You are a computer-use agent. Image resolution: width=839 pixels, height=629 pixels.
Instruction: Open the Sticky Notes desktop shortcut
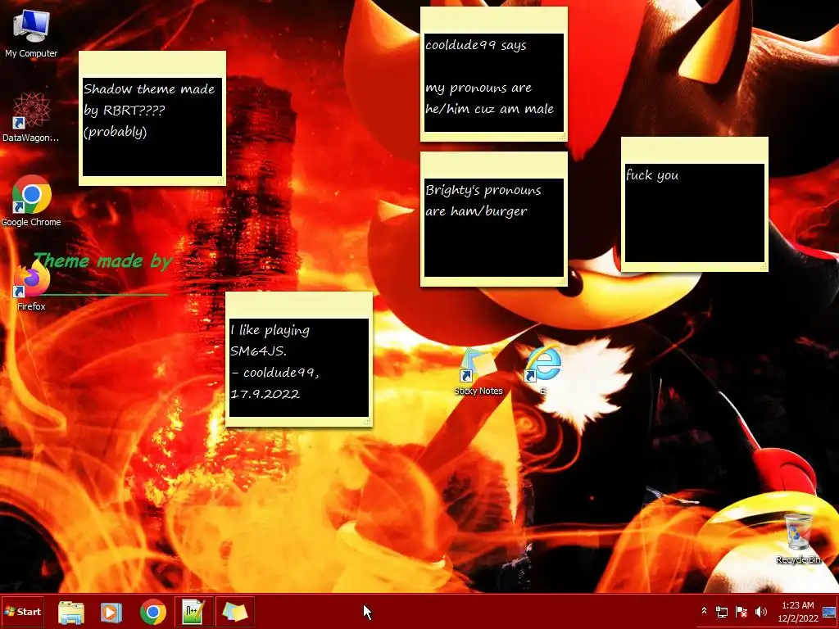click(x=478, y=371)
